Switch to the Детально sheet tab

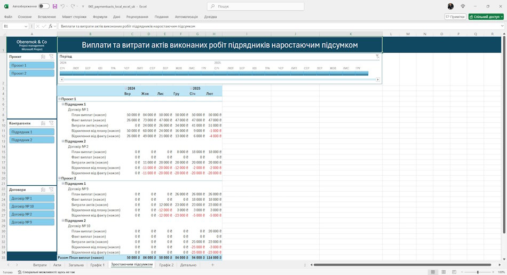tap(188, 265)
